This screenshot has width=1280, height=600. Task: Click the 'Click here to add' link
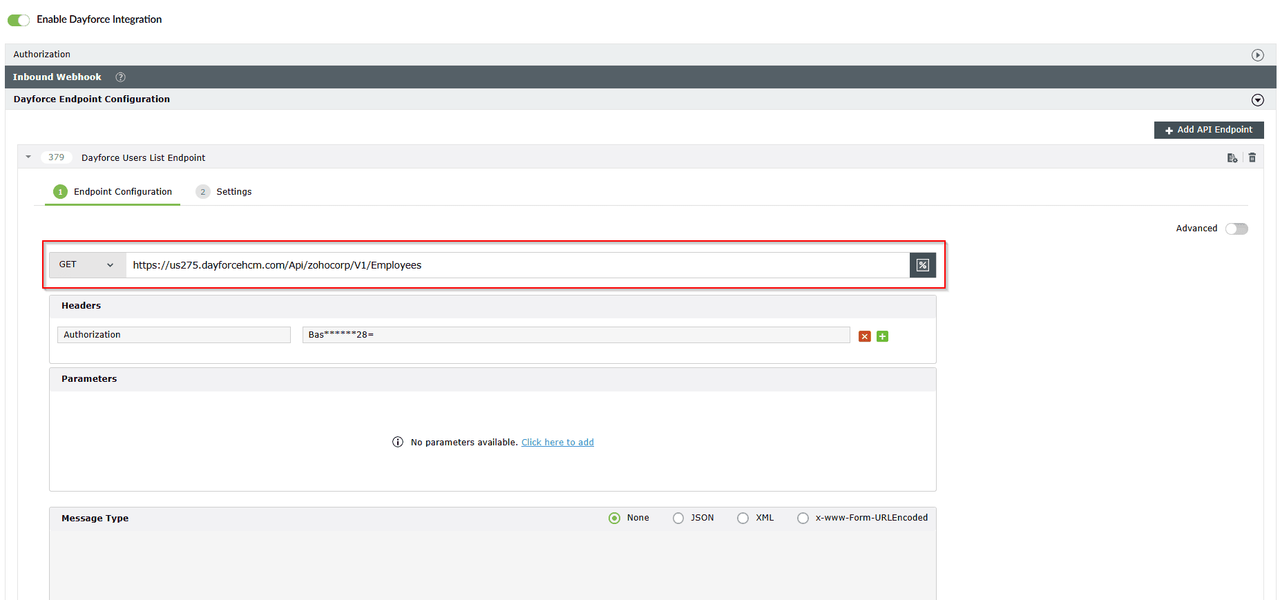[x=557, y=443]
